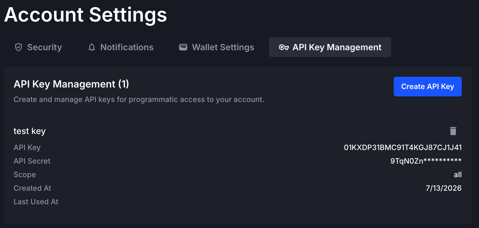
Task: Click the shield icon beside Security
Action: (18, 47)
